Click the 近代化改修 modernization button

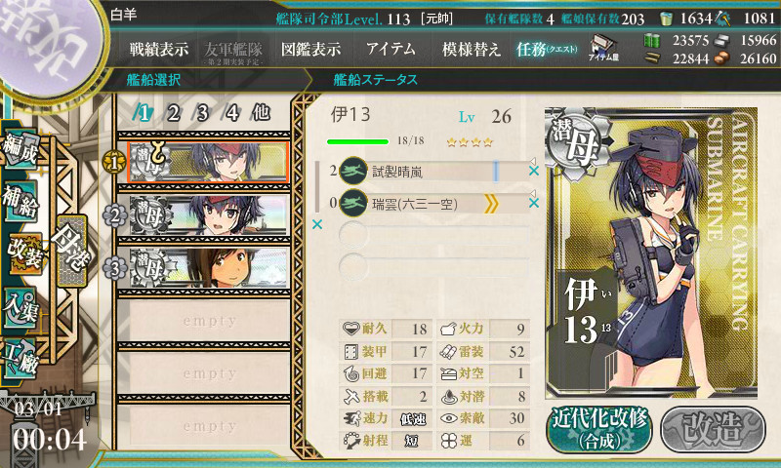pyautogui.click(x=599, y=429)
